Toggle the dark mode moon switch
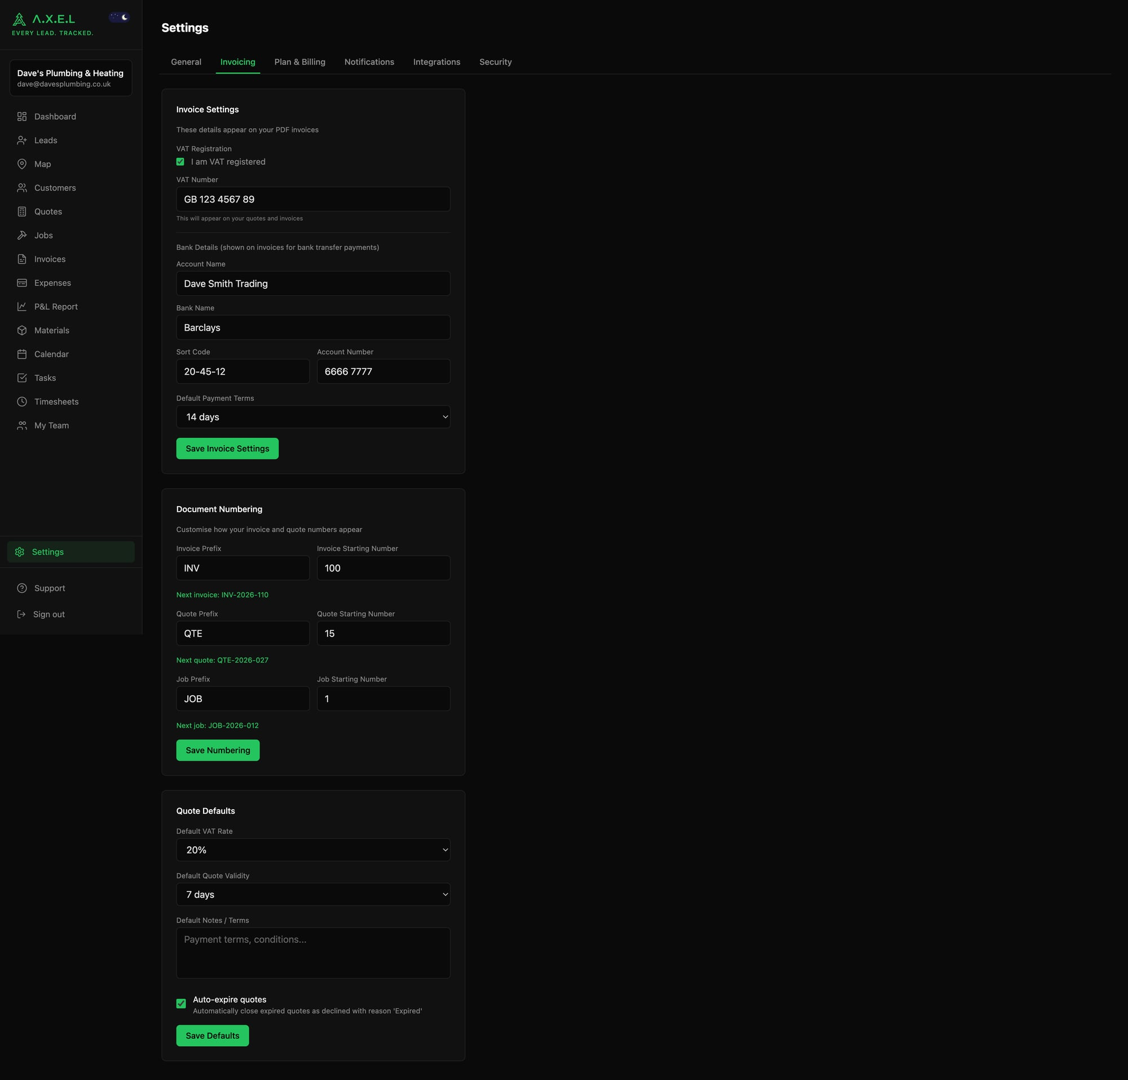 [x=120, y=17]
